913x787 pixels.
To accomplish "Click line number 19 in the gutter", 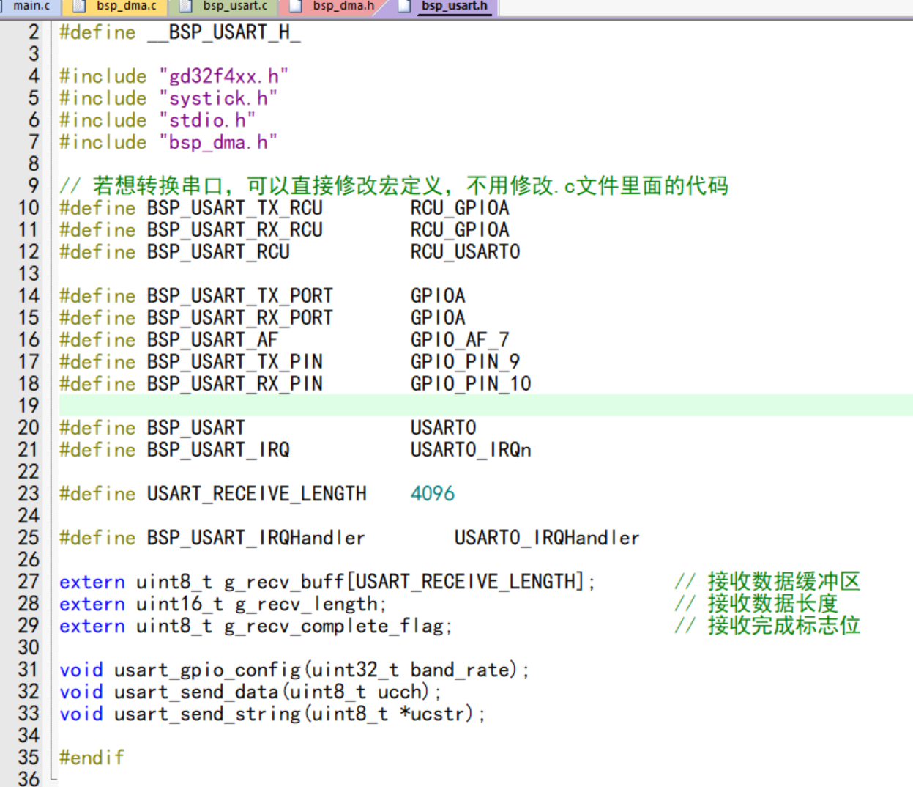I will [x=29, y=405].
